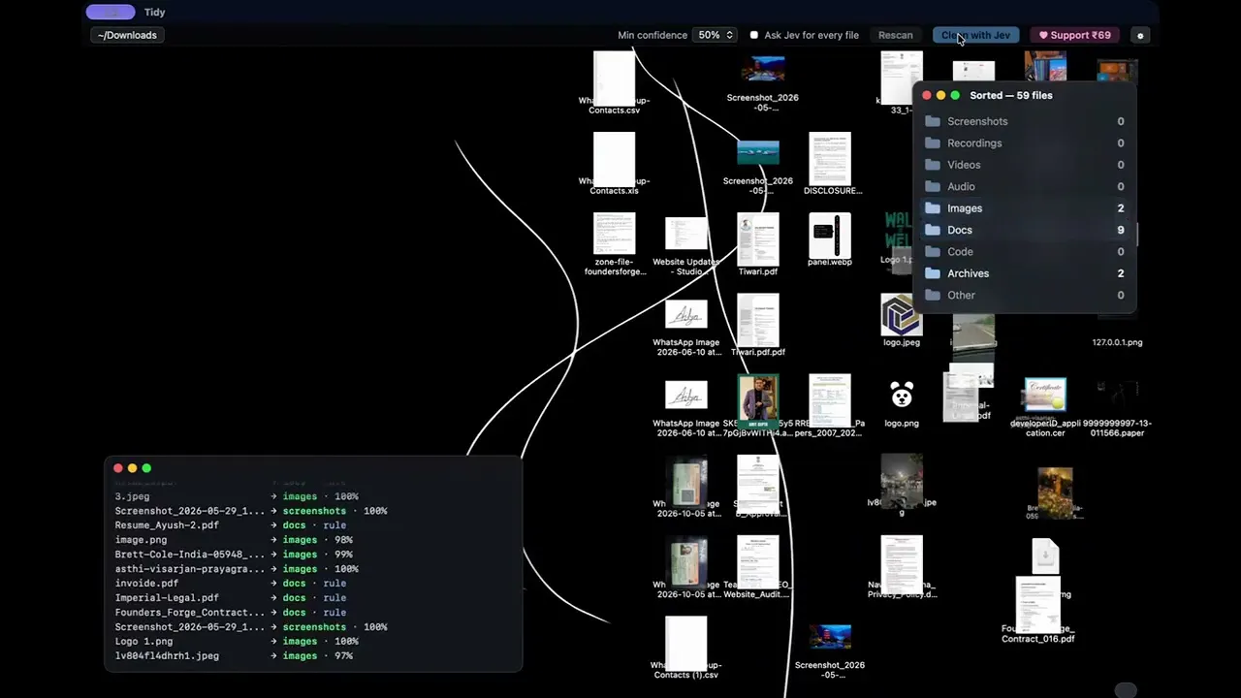Select the developerID_application.cer certificate icon
1241x698 pixels.
tap(1045, 397)
